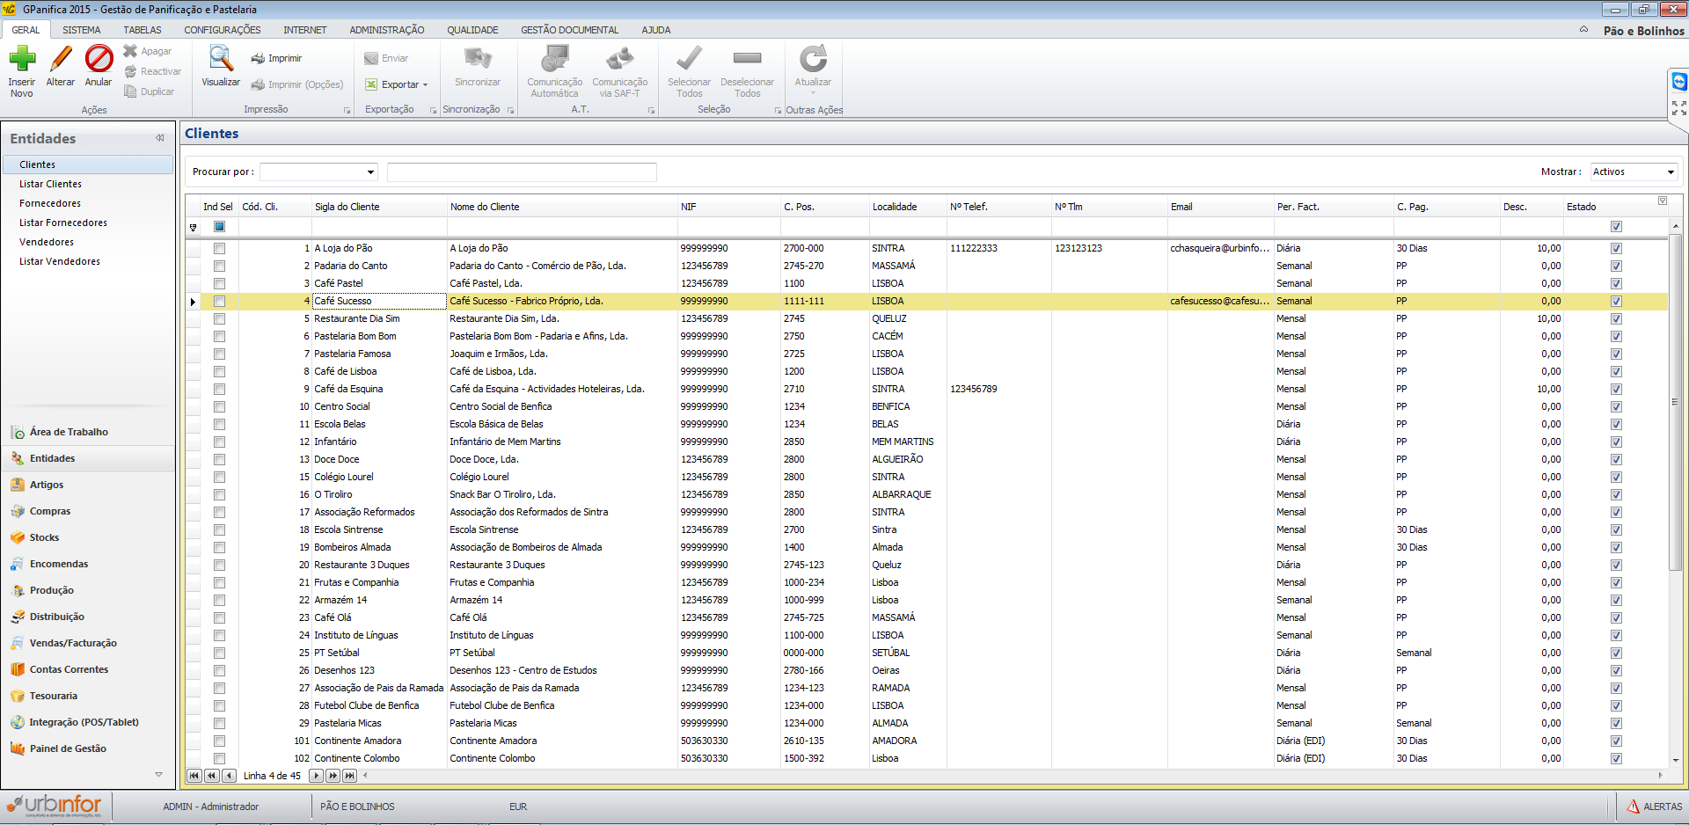The width and height of the screenshot is (1689, 825).
Task: Open the Encomendas module
Action: (88, 564)
